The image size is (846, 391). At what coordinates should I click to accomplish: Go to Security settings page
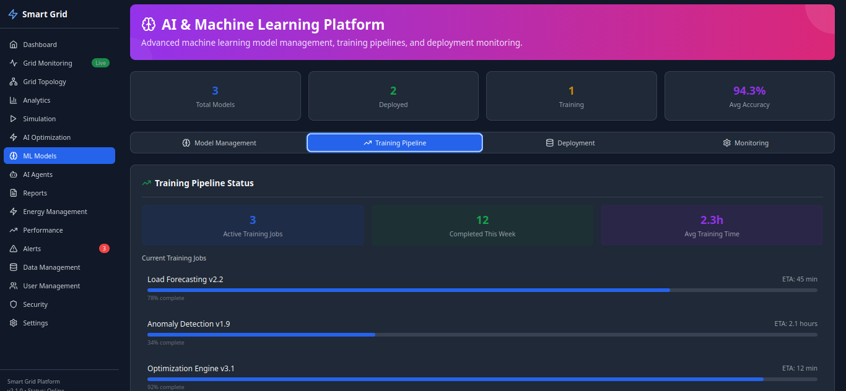click(x=59, y=304)
